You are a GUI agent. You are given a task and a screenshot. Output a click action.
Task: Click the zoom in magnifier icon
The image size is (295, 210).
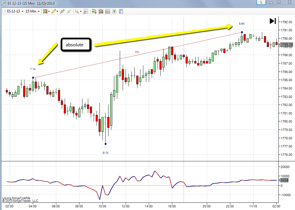click(x=62, y=12)
